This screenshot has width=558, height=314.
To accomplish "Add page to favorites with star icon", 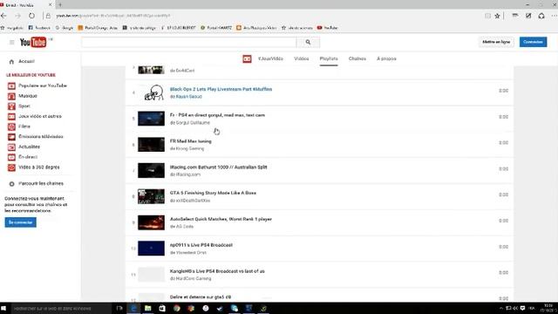I will click(x=498, y=16).
